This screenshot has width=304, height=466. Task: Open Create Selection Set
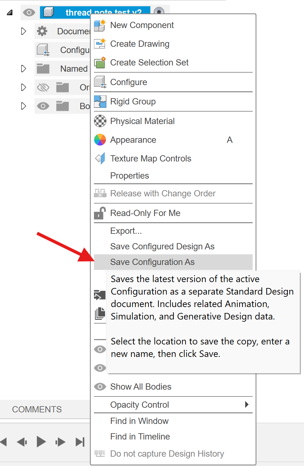[x=100, y=63]
